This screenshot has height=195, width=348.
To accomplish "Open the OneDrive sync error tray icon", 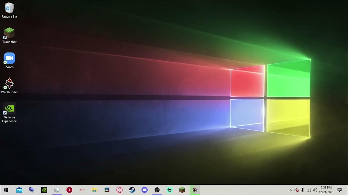I will (297, 190).
